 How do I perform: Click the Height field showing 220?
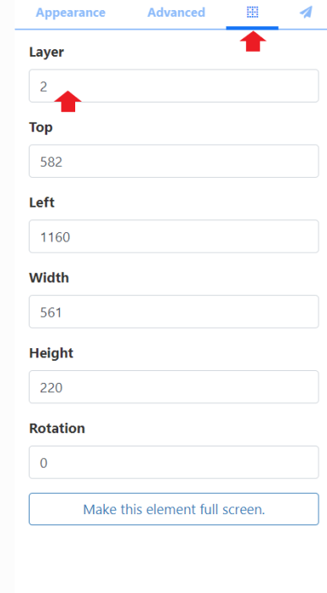click(x=174, y=387)
